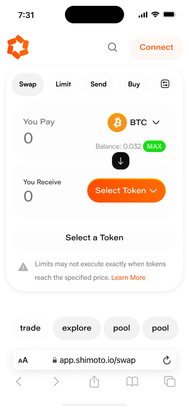Expand the BTC token dropdown chevron

(x=156, y=122)
